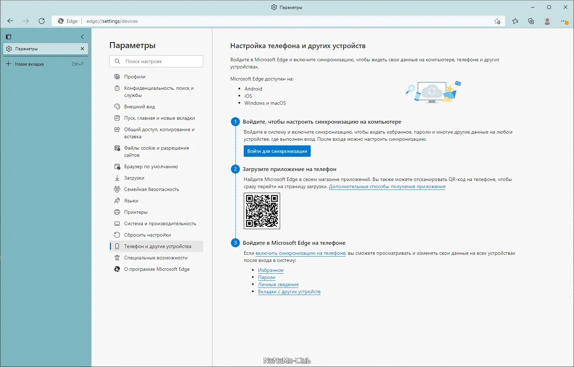Click the address bar URL edge://settings/devices

click(x=112, y=21)
